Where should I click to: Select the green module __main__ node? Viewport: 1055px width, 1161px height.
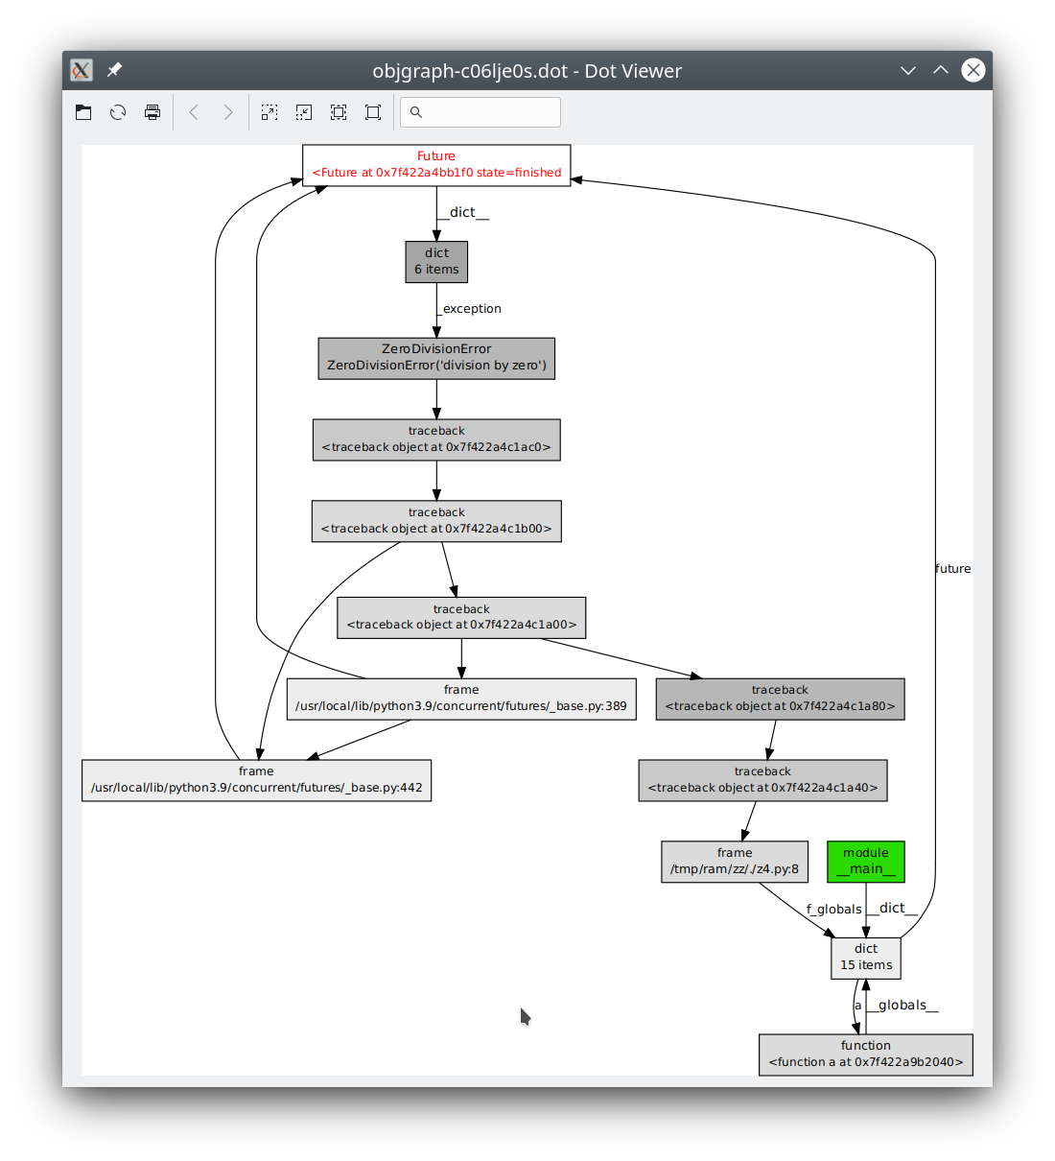tap(865, 862)
